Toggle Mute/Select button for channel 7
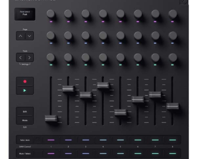The height and width of the screenshot is (159, 197). point(155,153)
